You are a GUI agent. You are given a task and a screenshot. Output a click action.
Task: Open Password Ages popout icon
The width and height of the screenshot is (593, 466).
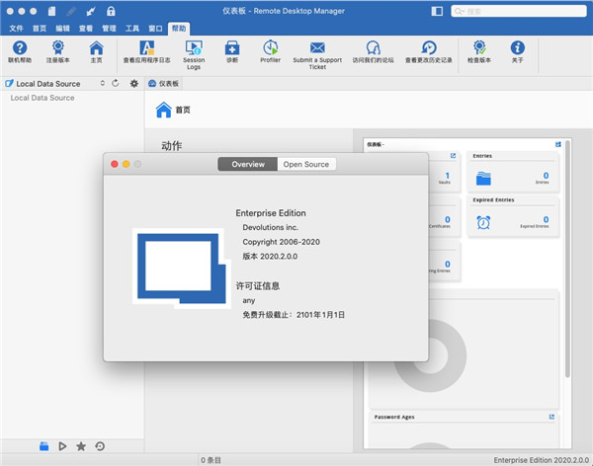(x=551, y=417)
